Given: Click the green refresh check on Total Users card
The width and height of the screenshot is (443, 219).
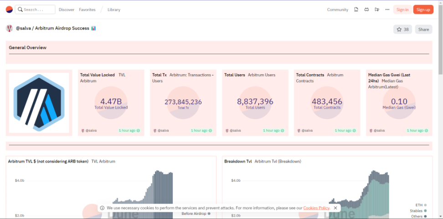Looking at the screenshot, I should [x=282, y=131].
